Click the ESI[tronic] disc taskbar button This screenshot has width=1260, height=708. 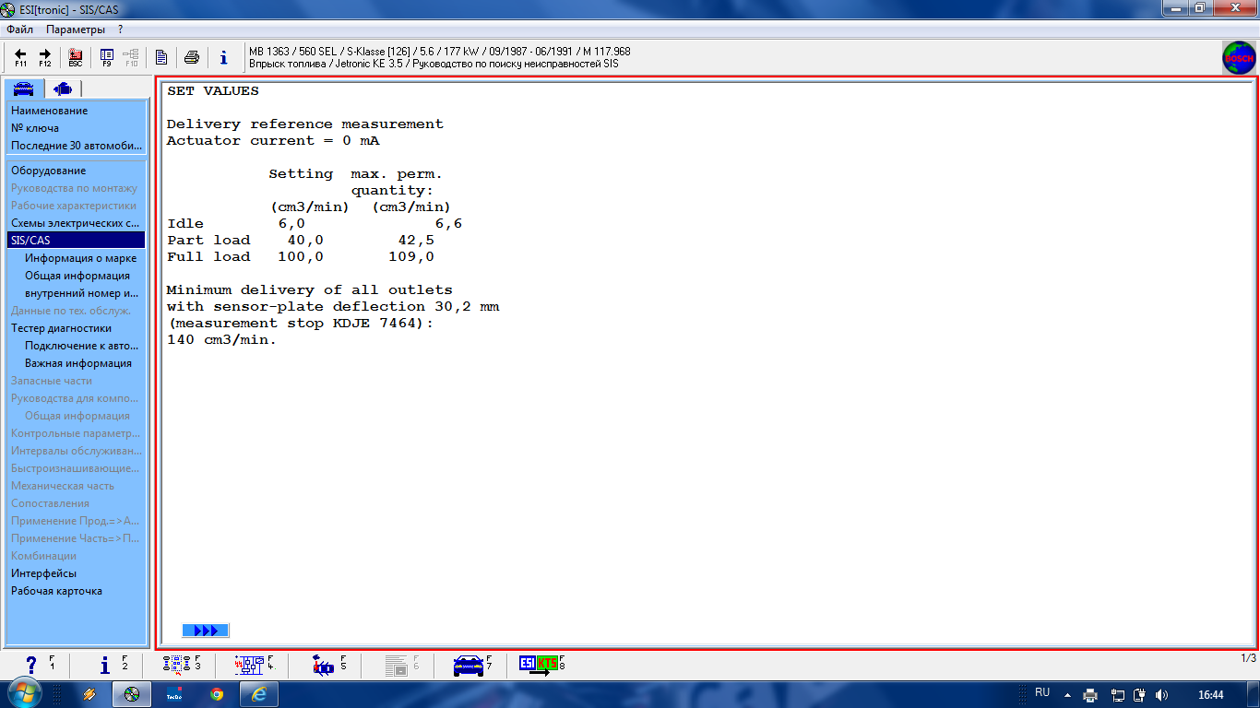[131, 694]
